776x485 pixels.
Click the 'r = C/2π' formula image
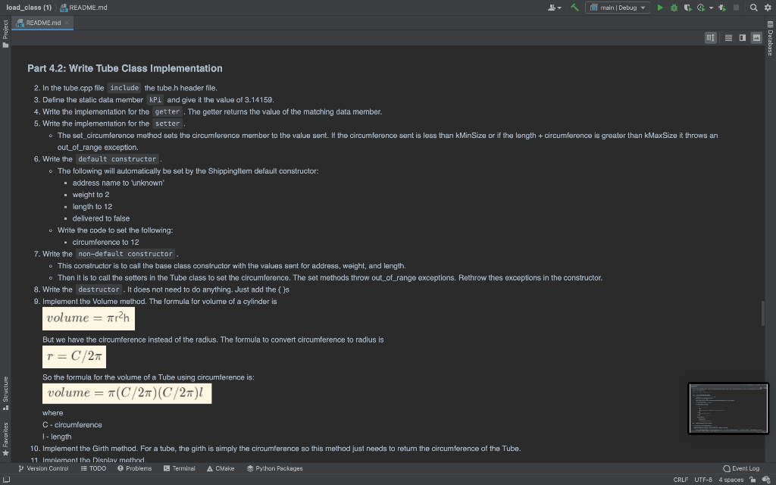74,356
